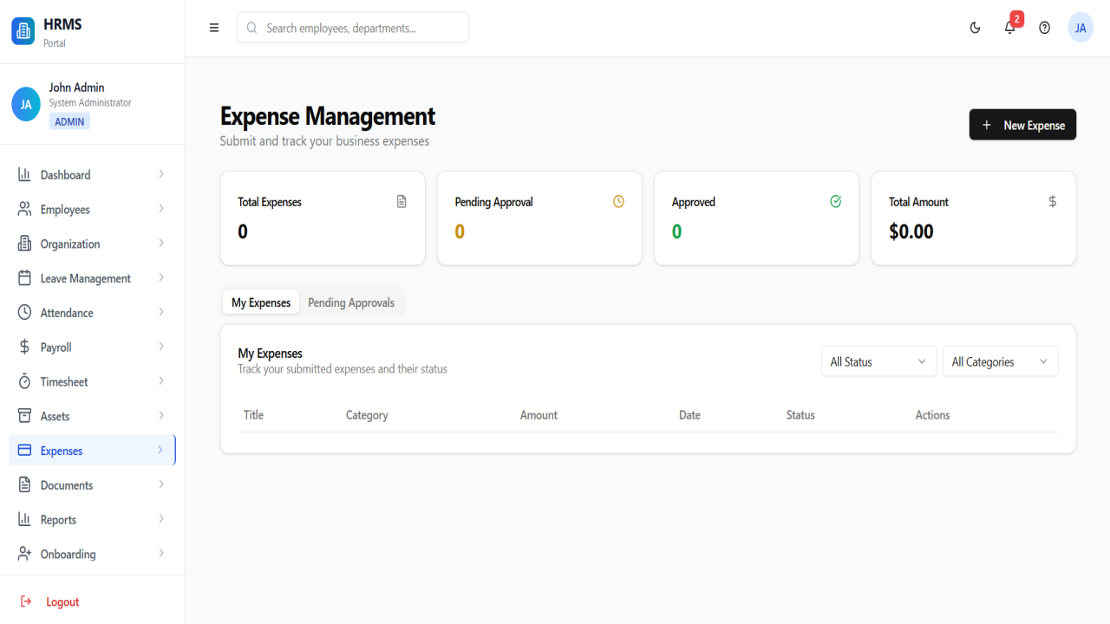Toggle sidebar with hamburger menu icon
This screenshot has width=1110, height=624.
(x=214, y=28)
